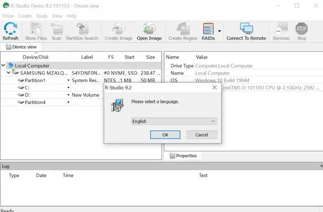Screen dimensions: 323x212
Task: Click the Show Files toolbar icon
Action: (x=36, y=30)
